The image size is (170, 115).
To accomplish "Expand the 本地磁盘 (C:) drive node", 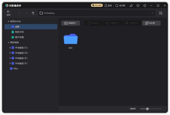I will coord(10,48).
